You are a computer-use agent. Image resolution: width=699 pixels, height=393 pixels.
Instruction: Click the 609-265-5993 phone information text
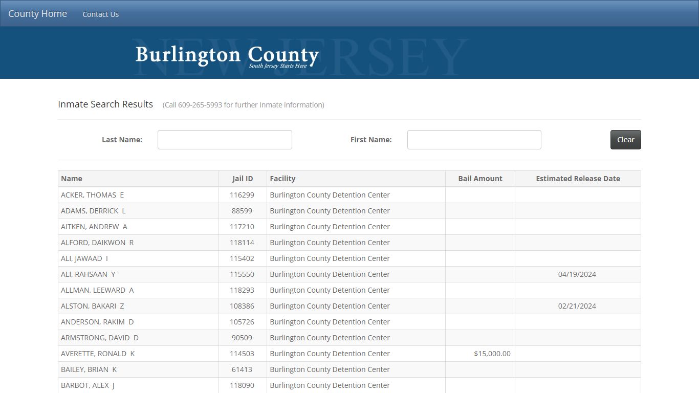[x=244, y=105]
